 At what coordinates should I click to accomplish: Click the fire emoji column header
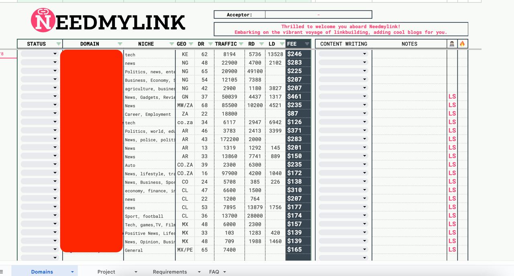[x=462, y=44]
